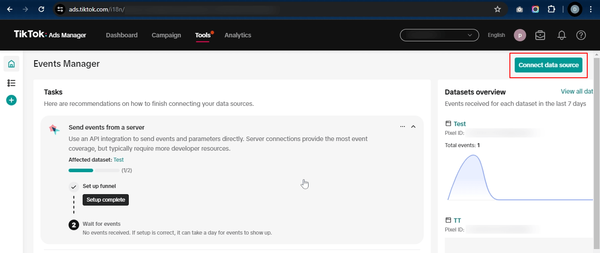Open site information icon in address bar
Viewport: 600px width, 253px height.
click(x=60, y=9)
